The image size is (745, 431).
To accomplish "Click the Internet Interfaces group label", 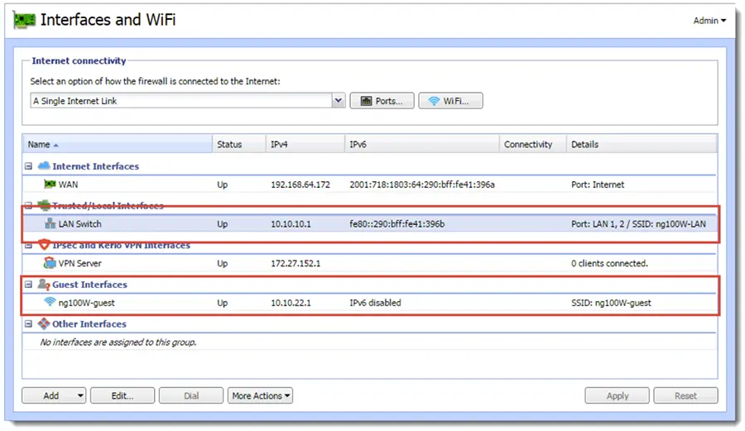I will 95,166.
